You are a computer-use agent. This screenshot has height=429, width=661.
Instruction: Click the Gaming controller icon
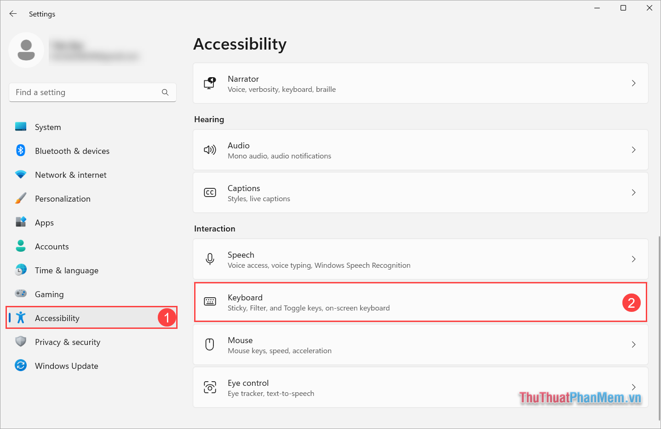(21, 294)
